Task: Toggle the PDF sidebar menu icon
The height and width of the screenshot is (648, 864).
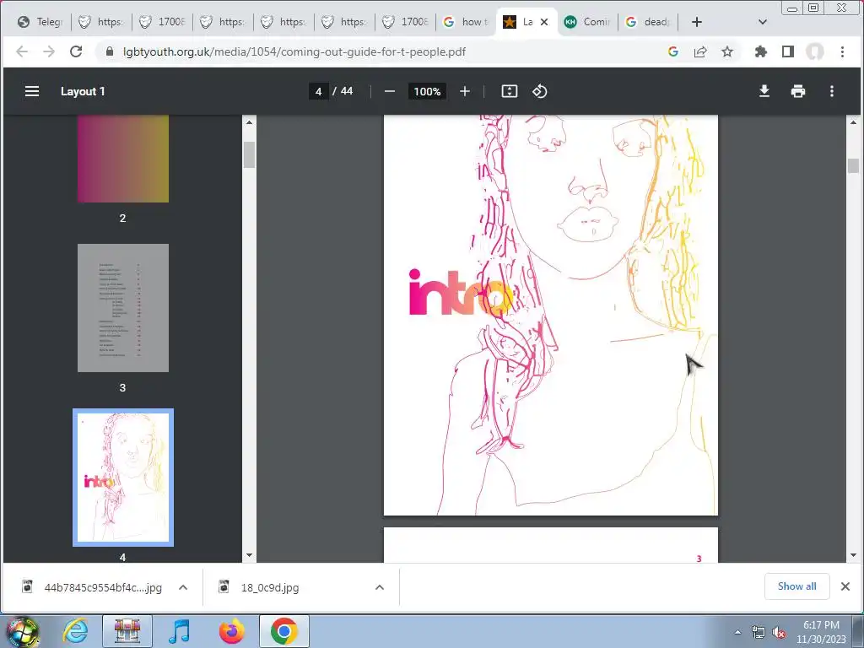Action: (32, 91)
